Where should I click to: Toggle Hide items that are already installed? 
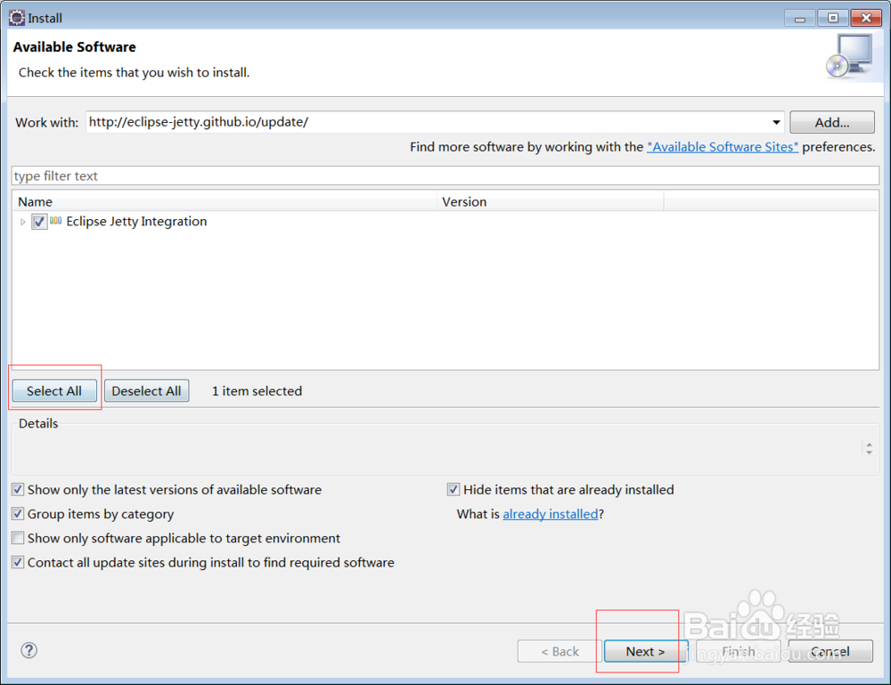453,490
